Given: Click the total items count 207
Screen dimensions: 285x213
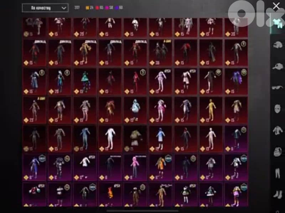Looking at the screenshot, I should pos(77,7).
